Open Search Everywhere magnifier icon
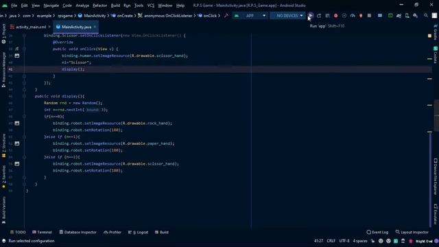Screen dimensions: 439x247 pyautogui.click(x=426, y=16)
